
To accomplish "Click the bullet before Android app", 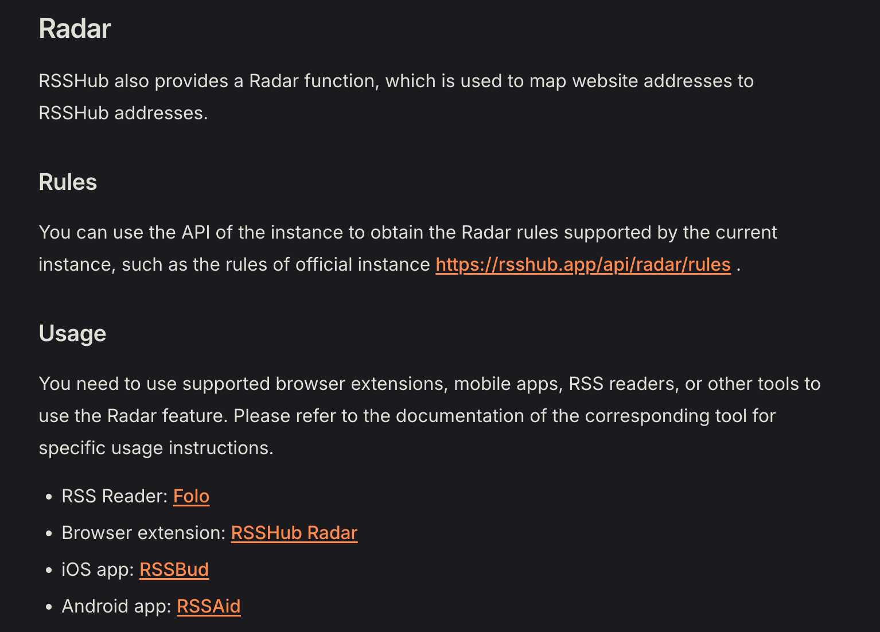I will click(x=49, y=607).
